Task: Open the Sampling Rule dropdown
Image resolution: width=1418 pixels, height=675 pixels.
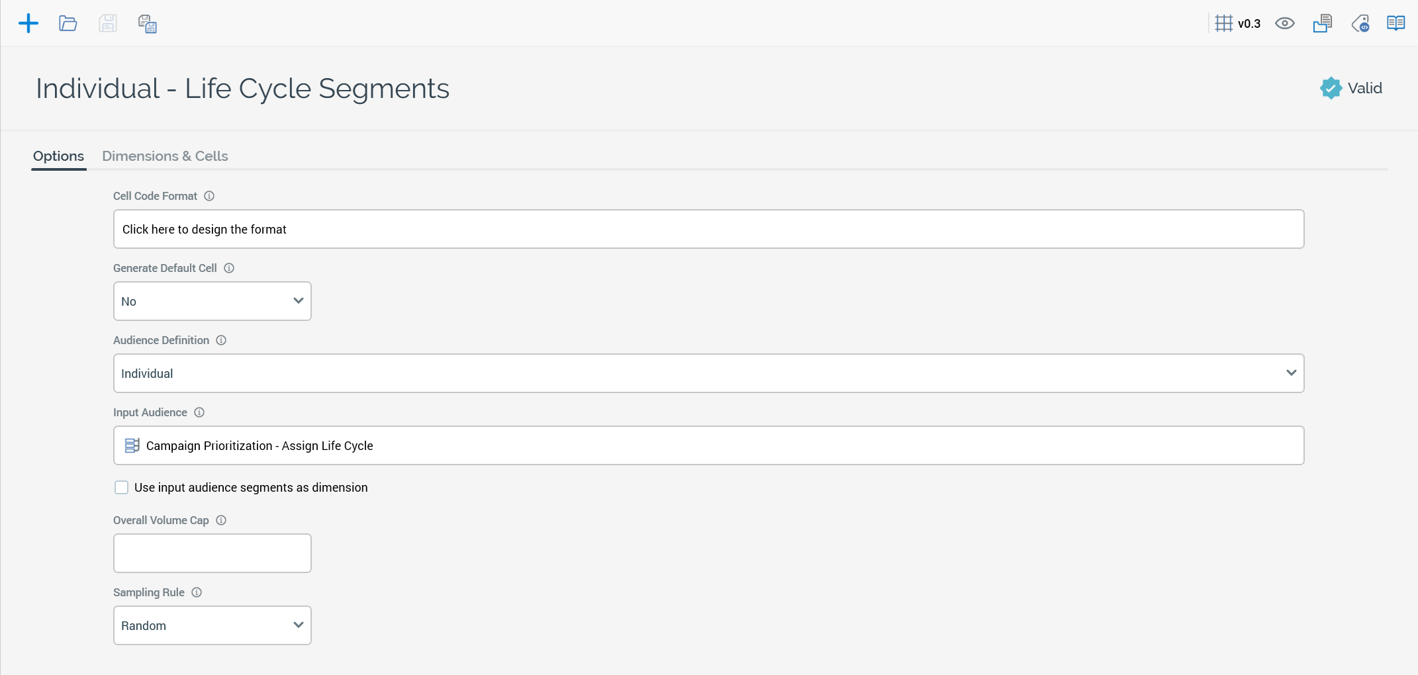Action: tap(213, 625)
